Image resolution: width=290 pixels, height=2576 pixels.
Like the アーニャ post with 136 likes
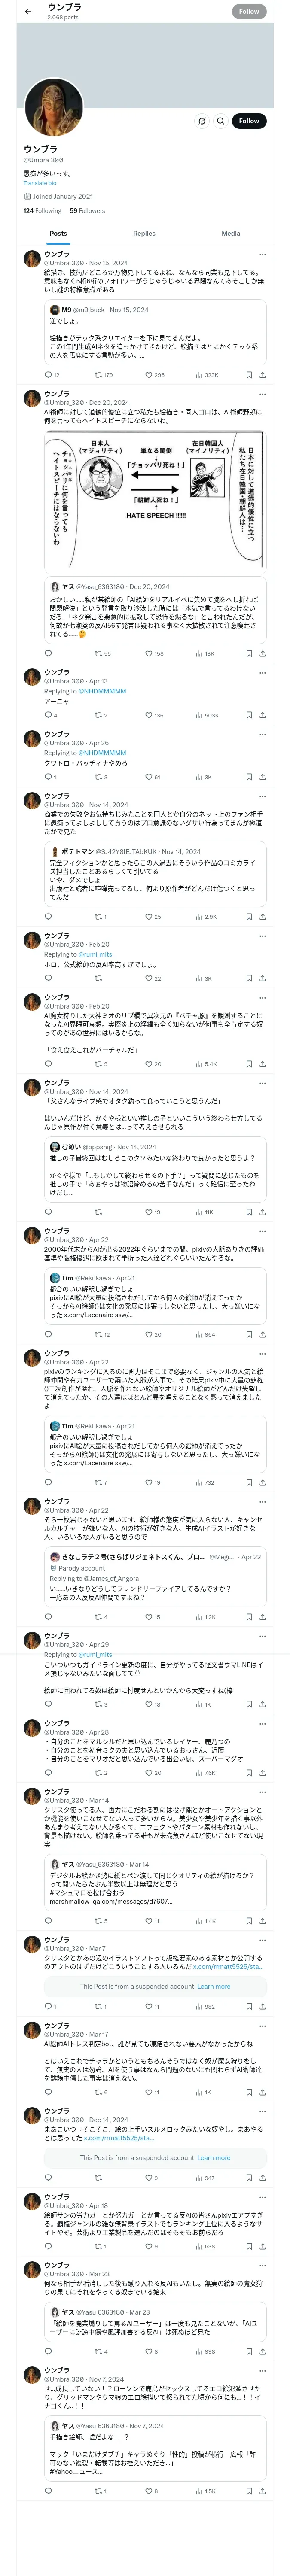point(148,715)
